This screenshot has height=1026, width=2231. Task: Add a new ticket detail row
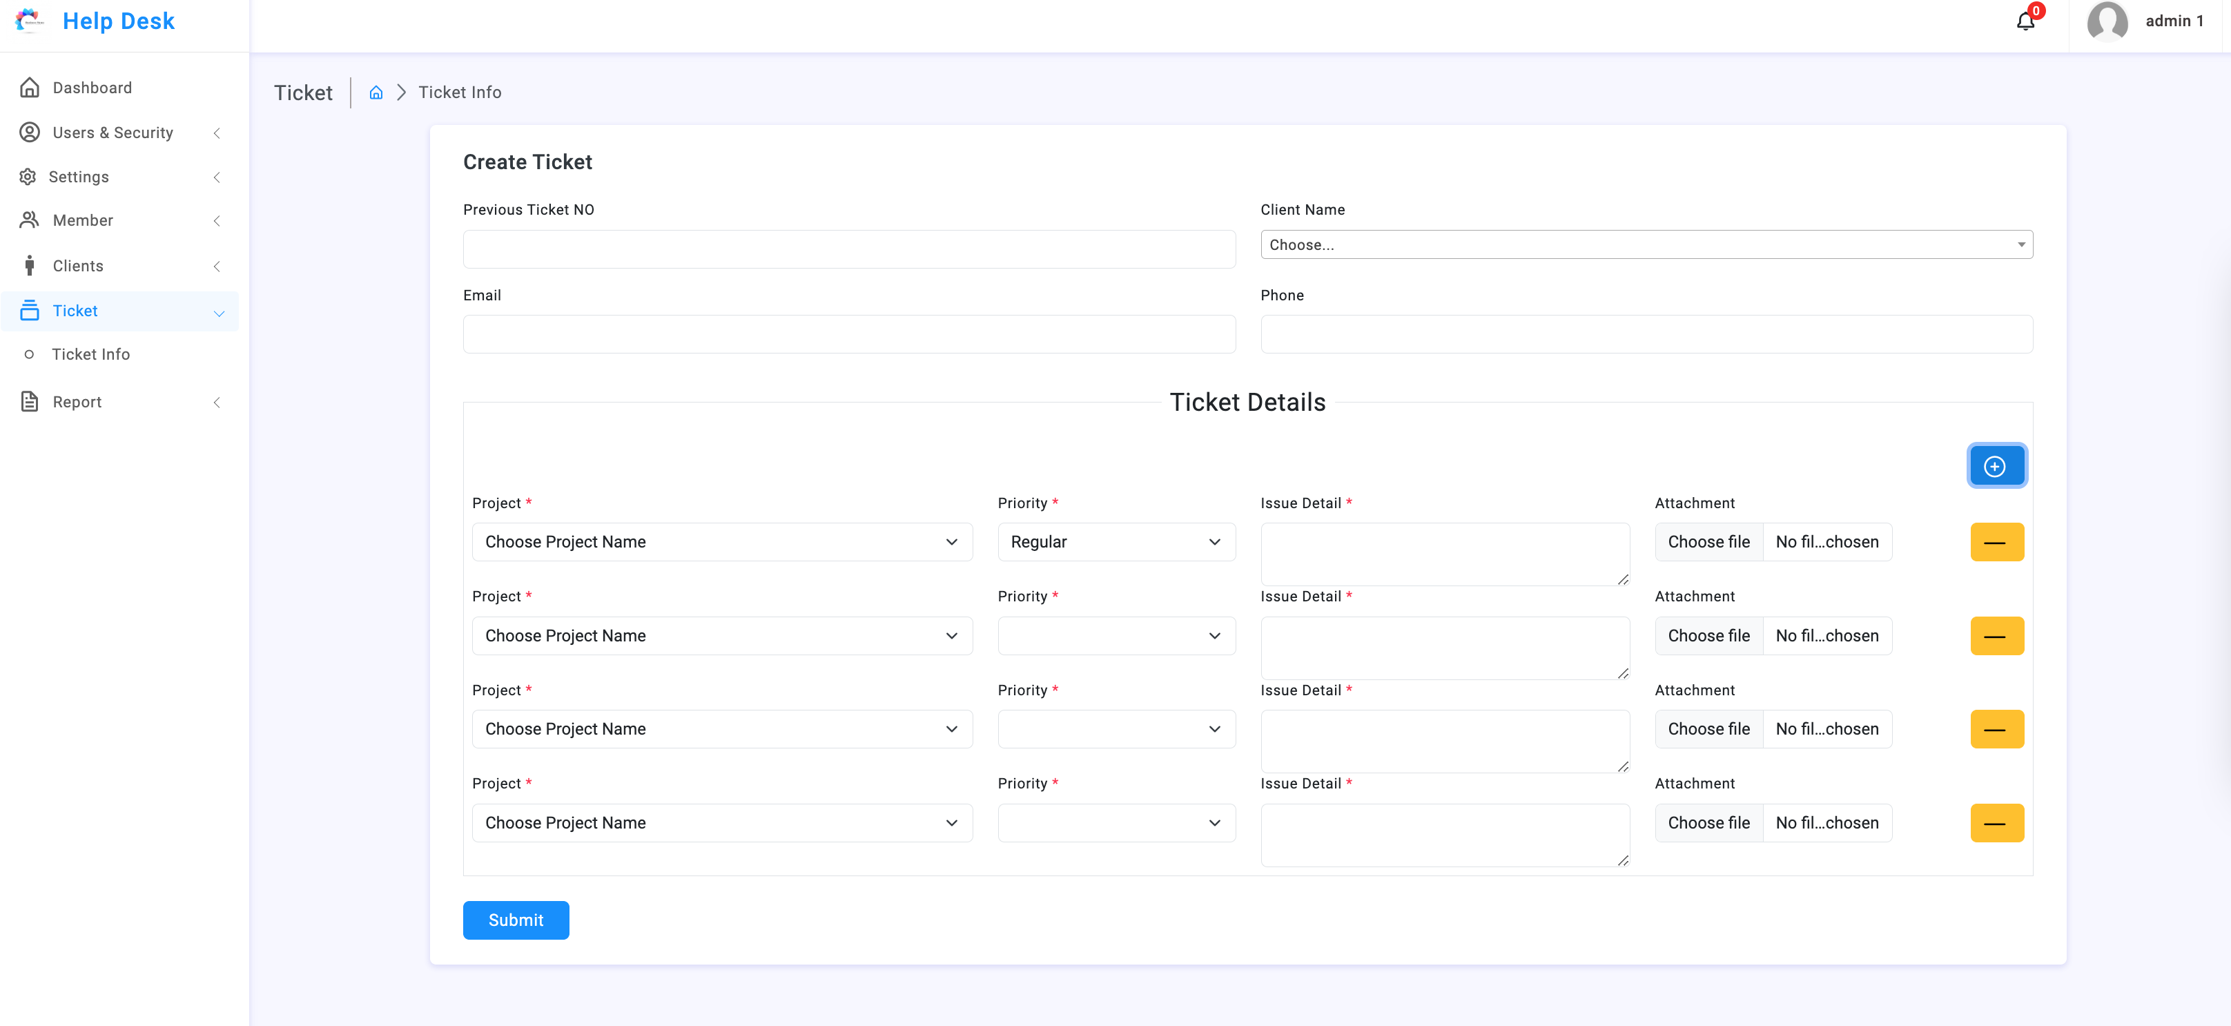click(1996, 466)
